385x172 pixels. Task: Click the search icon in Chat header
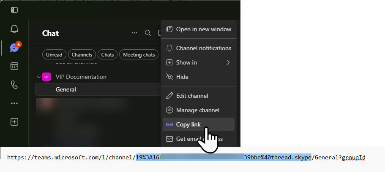coord(148,33)
